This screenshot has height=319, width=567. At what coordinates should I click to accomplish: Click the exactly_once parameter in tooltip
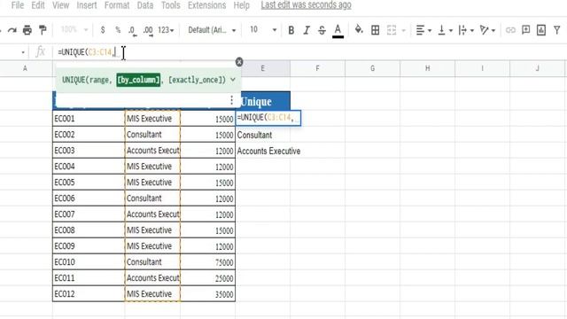197,80
